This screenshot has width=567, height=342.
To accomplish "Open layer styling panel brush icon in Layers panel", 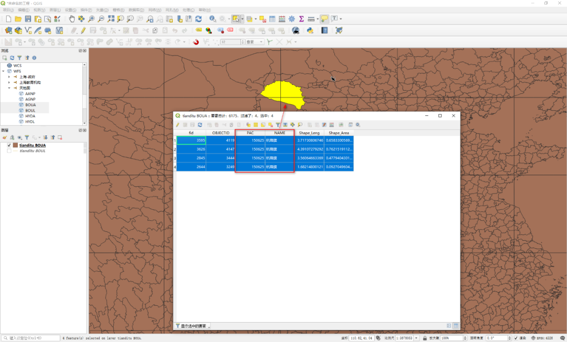I will (x=4, y=137).
